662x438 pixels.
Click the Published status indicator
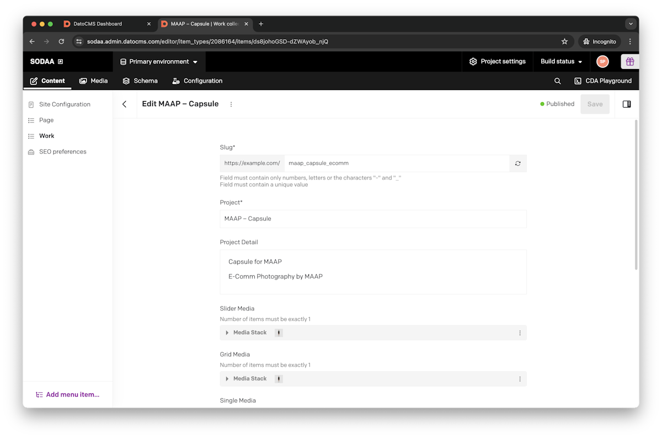pos(557,104)
